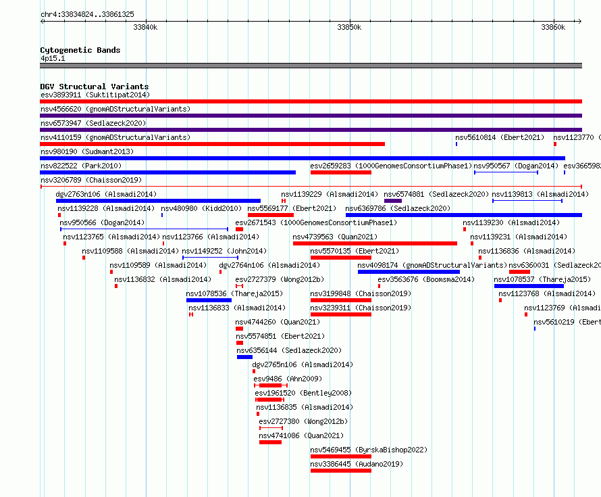The image size is (601, 497).
Task: Open esv9486 (Ahn2009) label
Action: click(288, 379)
